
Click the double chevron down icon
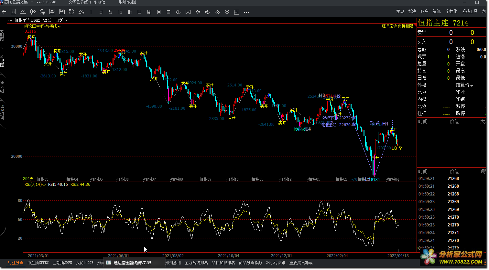[227, 12]
